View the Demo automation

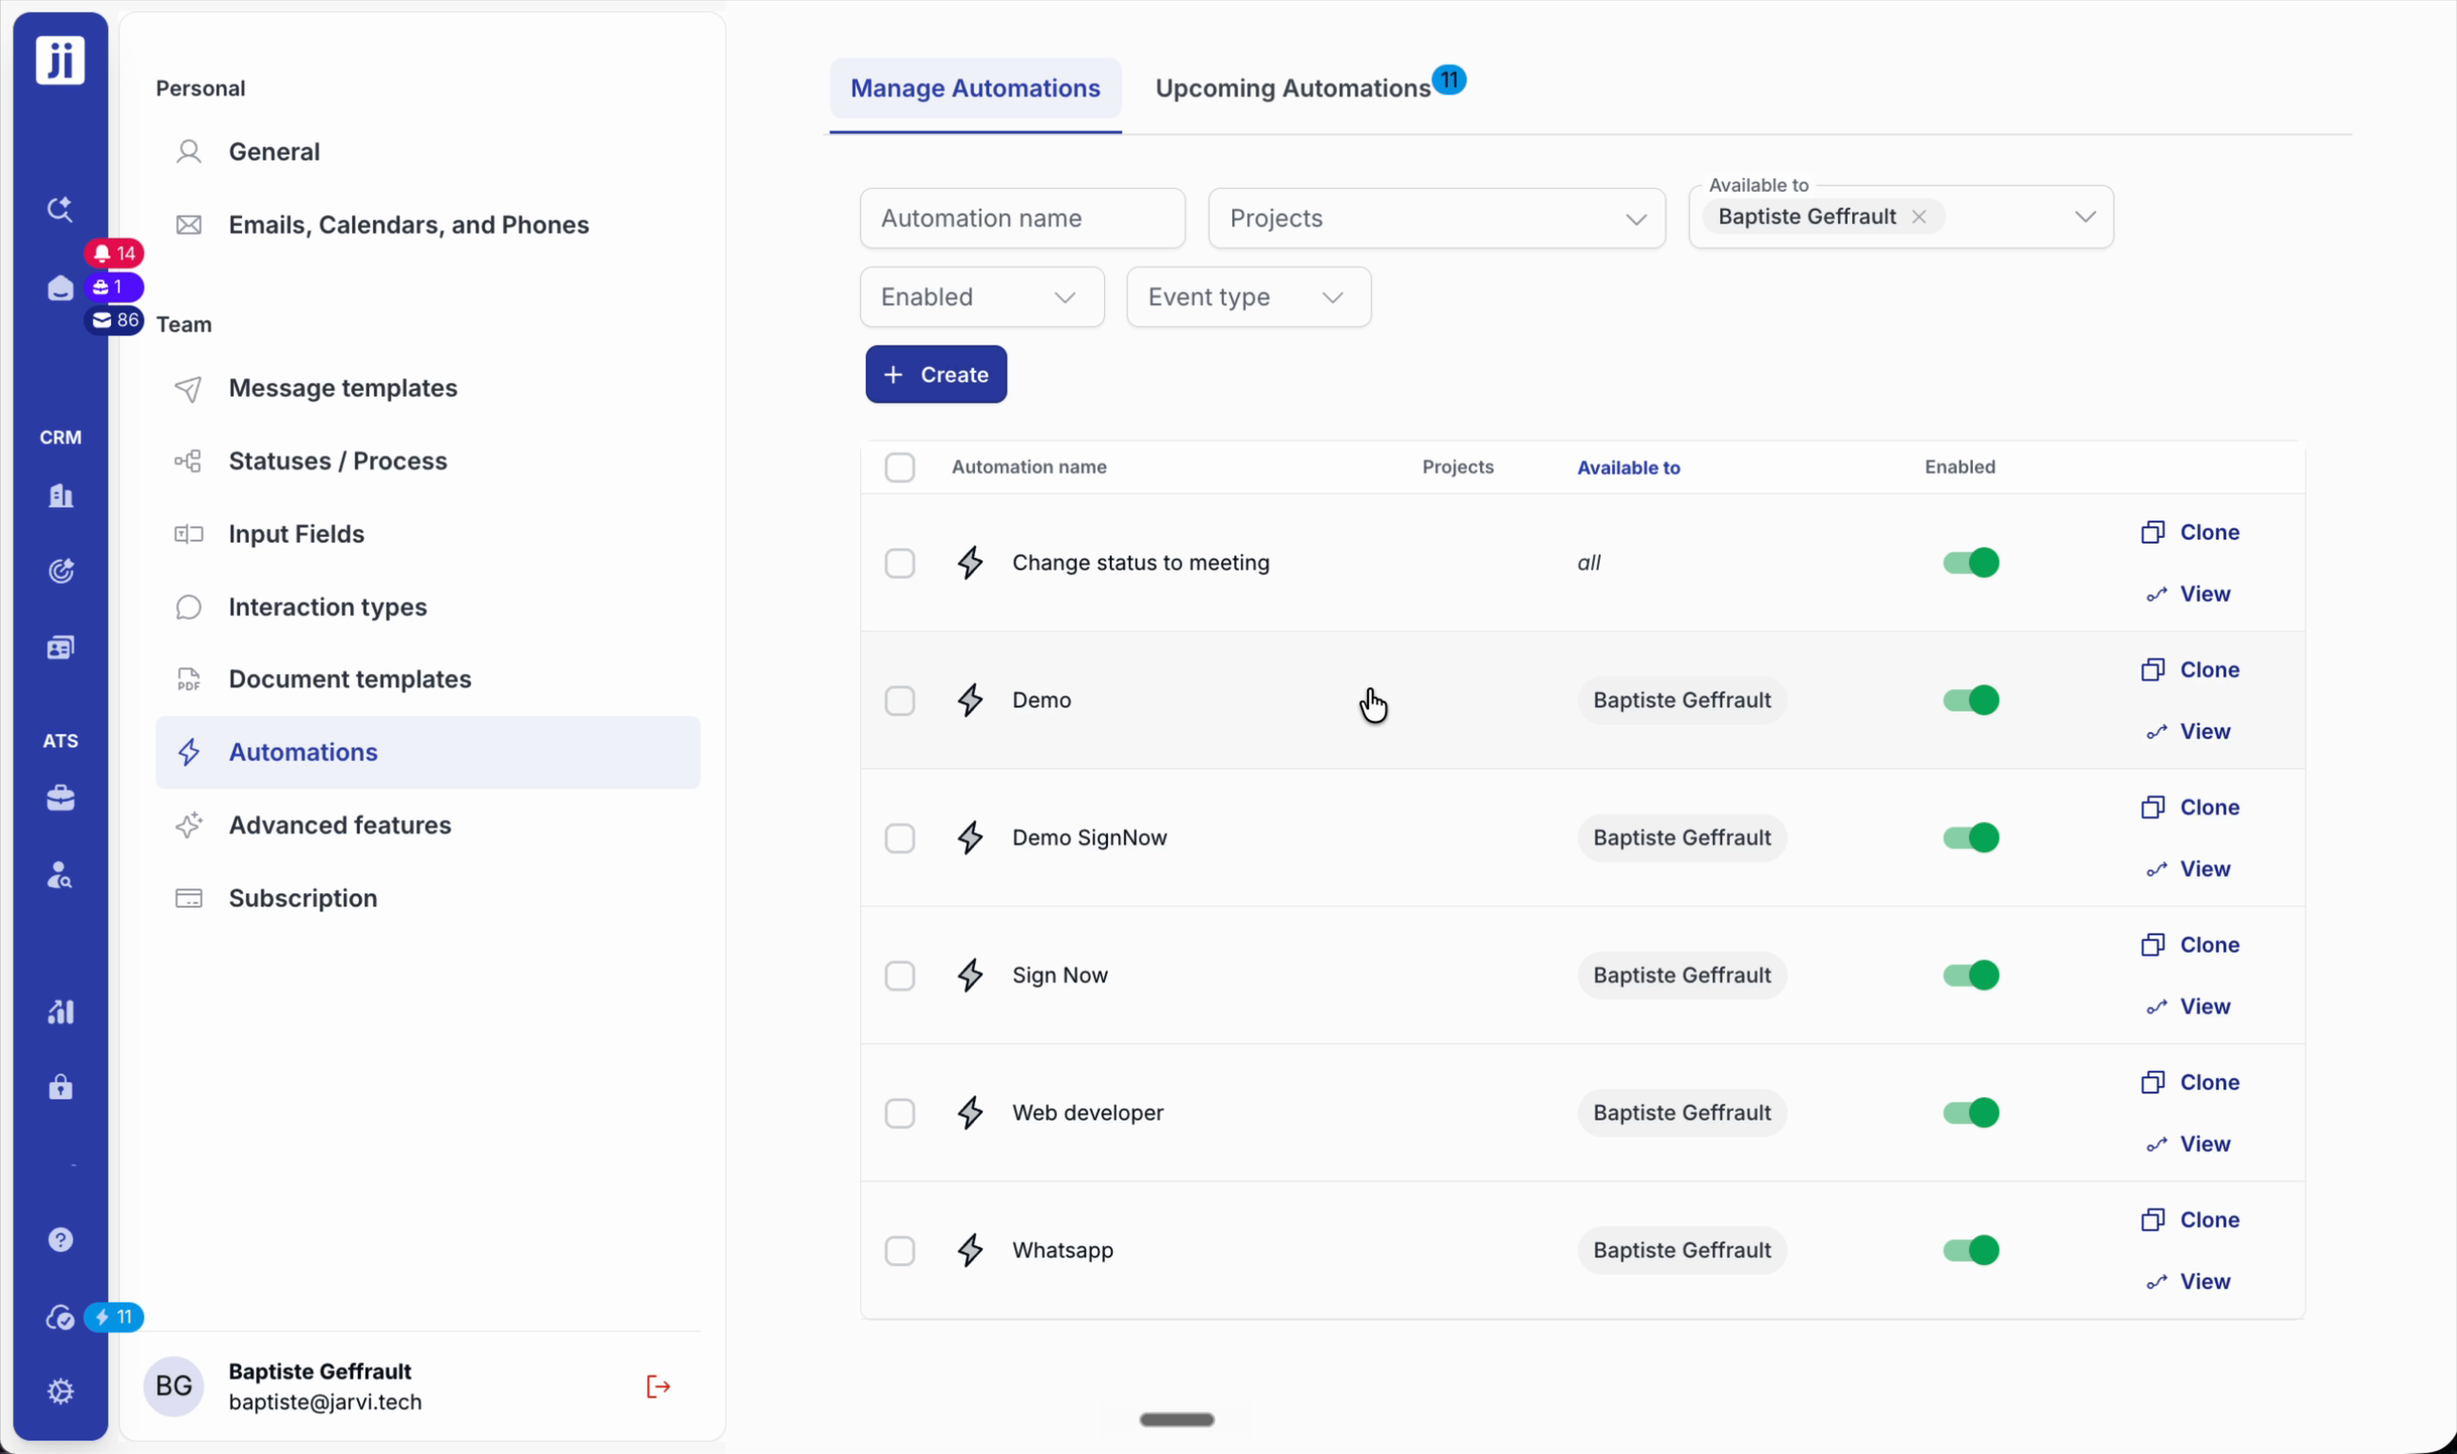pyautogui.click(x=2188, y=732)
